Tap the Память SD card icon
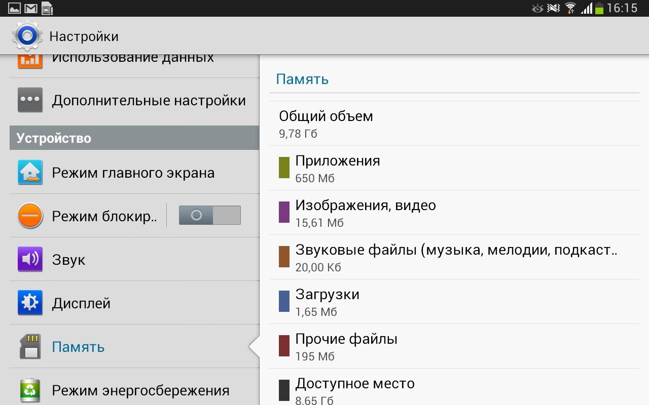 tap(30, 347)
